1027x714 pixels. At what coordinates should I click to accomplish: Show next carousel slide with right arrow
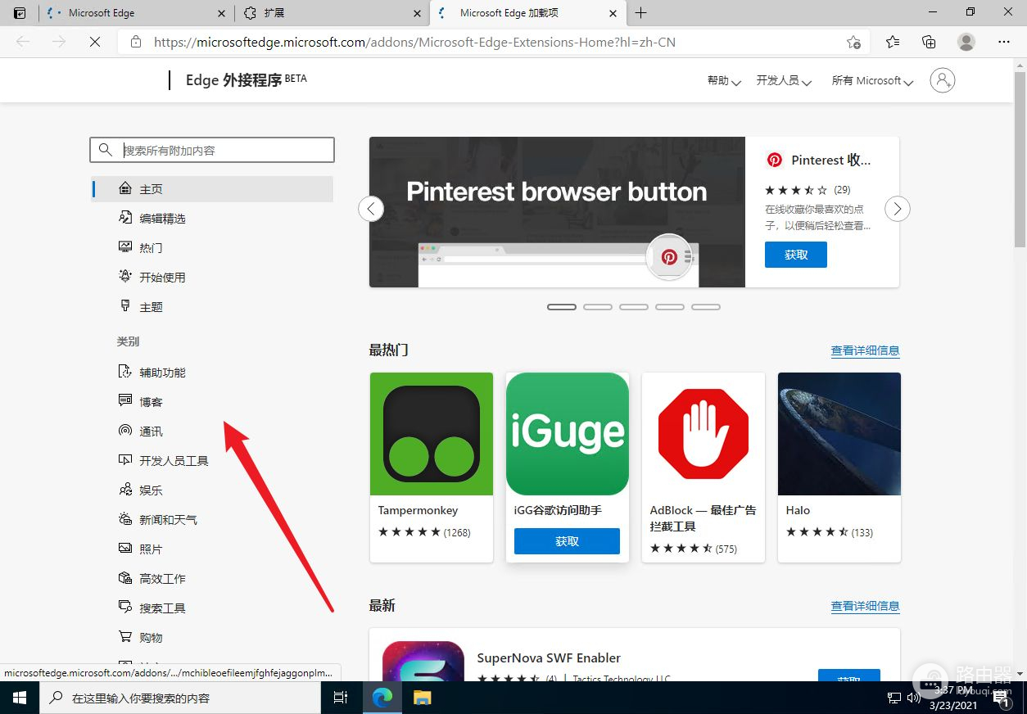pyautogui.click(x=898, y=209)
